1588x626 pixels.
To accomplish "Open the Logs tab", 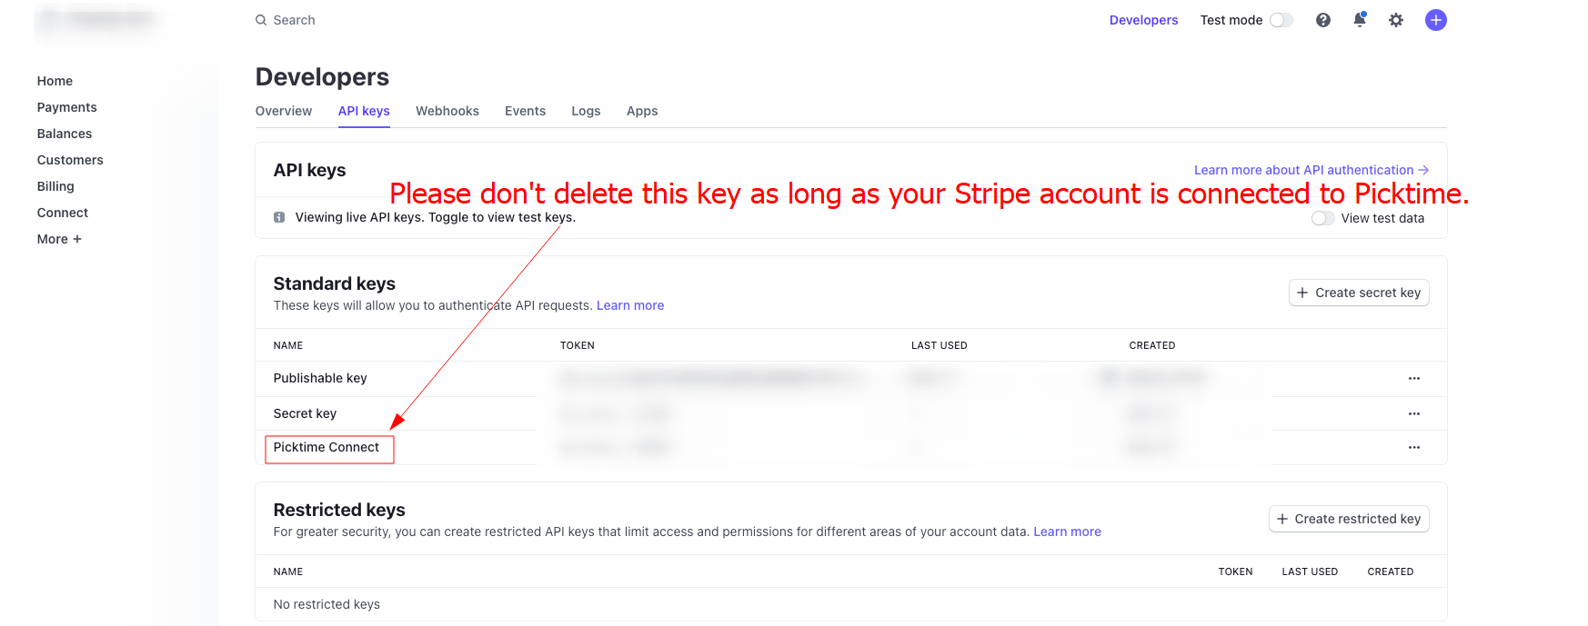I will click(586, 111).
